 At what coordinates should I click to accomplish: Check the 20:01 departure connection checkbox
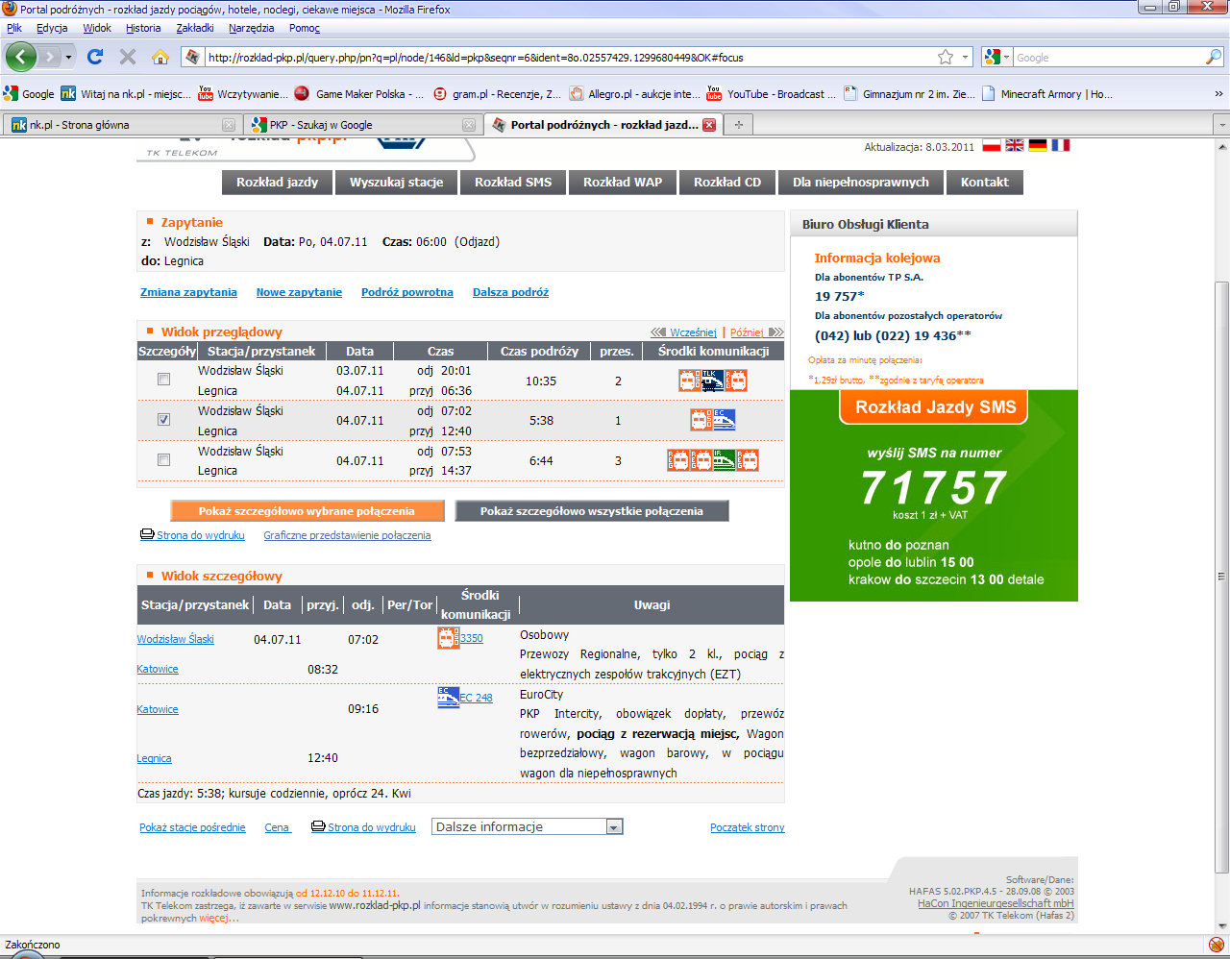[x=163, y=380]
